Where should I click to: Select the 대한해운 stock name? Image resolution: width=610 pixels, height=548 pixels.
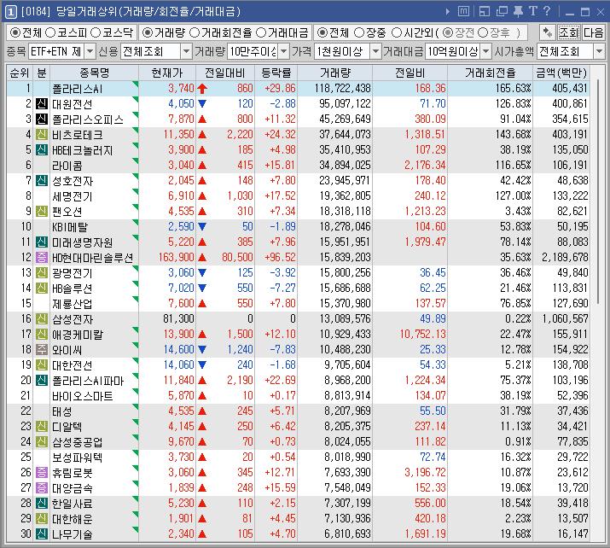click(73, 519)
